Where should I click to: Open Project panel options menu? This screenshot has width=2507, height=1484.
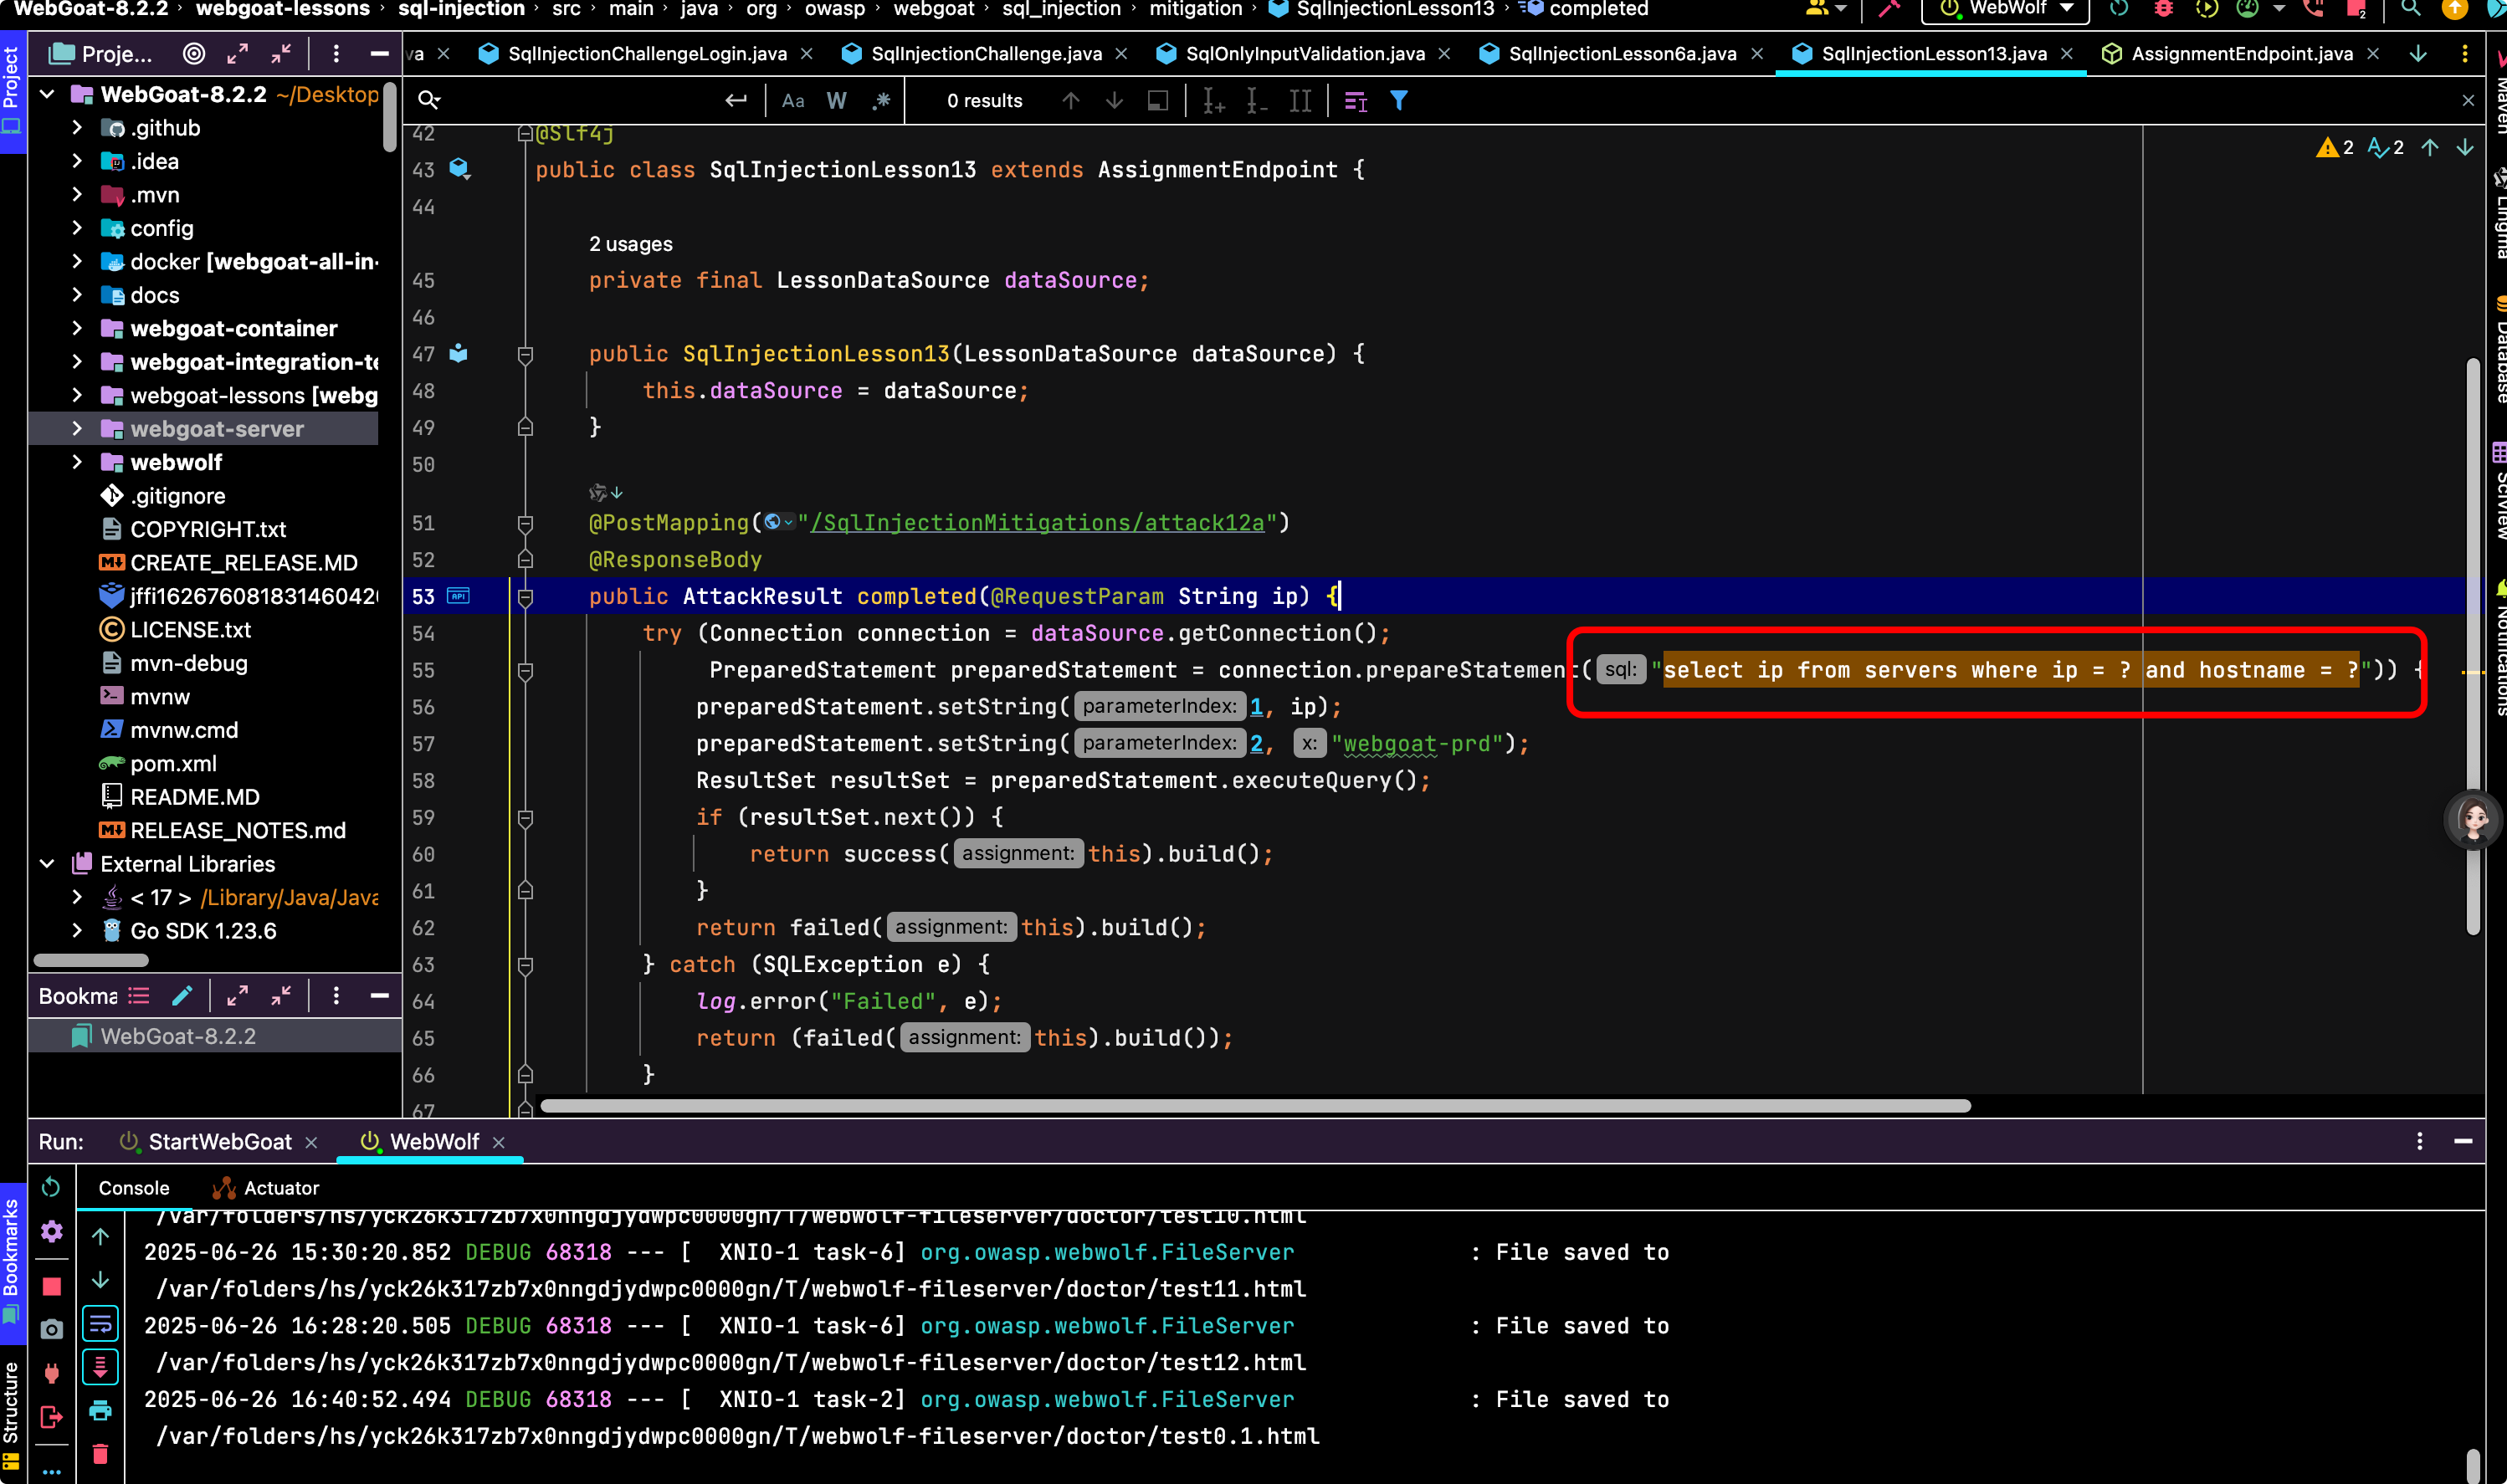pos(336,54)
